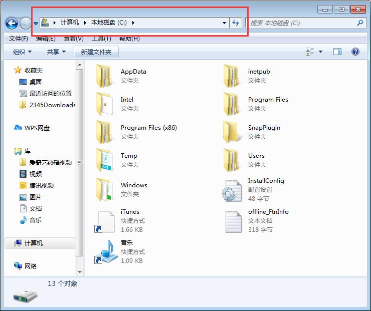Click the magnifier search icon
The image size is (371, 311).
coord(360,23)
